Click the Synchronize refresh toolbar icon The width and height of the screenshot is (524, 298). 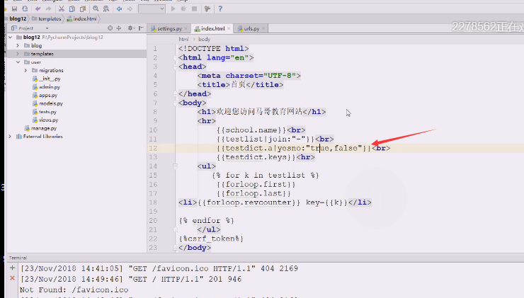point(25,8)
